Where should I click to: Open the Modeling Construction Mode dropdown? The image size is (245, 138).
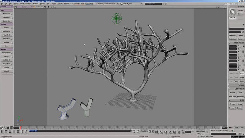click(108, 4)
